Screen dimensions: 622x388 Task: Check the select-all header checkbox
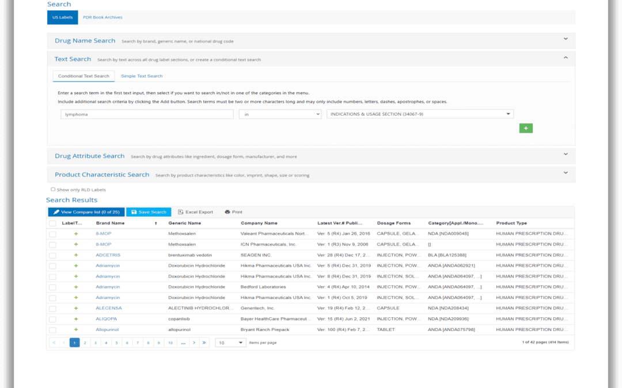52,223
